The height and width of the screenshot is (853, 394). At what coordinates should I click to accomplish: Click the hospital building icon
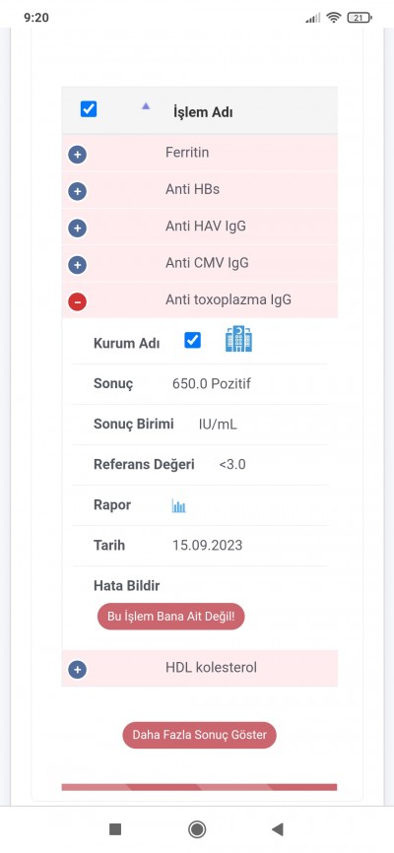(238, 340)
